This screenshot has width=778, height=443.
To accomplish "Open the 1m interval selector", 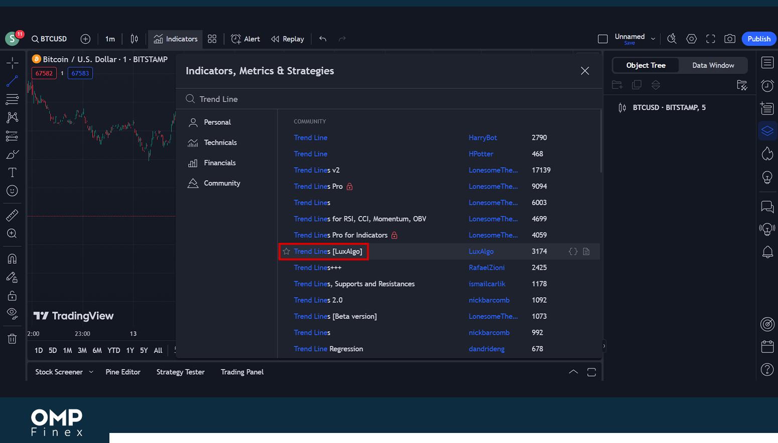I will click(x=110, y=39).
